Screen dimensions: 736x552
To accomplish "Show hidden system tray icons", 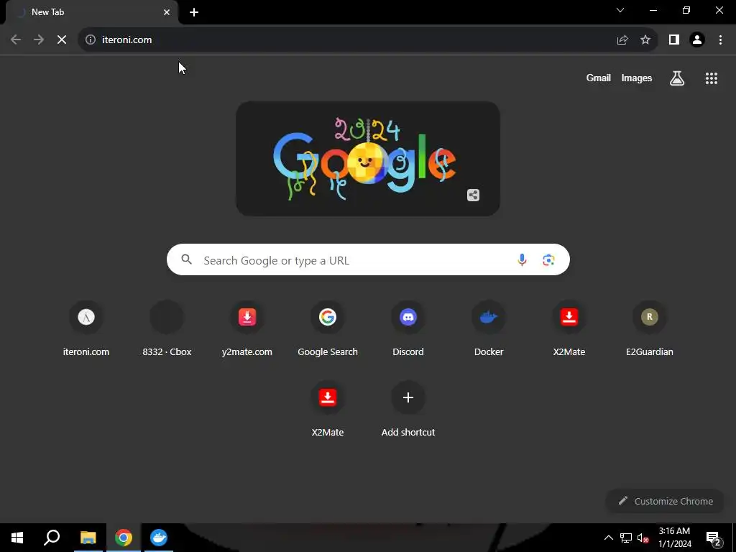I will tap(608, 538).
